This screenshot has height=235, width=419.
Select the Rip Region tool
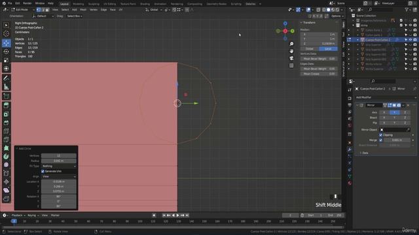[x=6, y=198]
